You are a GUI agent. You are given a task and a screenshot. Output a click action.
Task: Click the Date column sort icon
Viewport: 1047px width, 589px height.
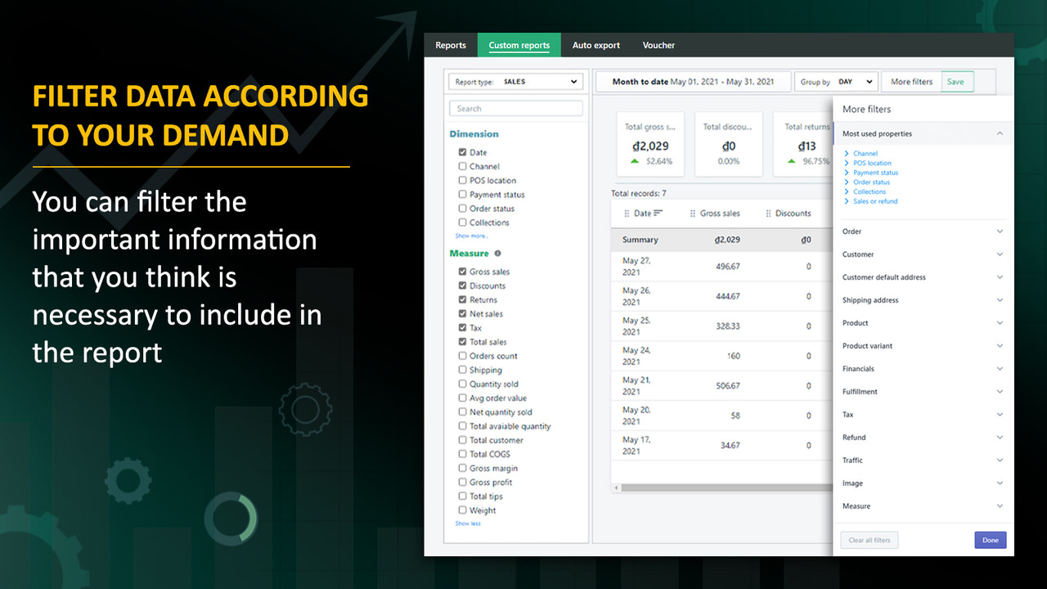(x=658, y=214)
